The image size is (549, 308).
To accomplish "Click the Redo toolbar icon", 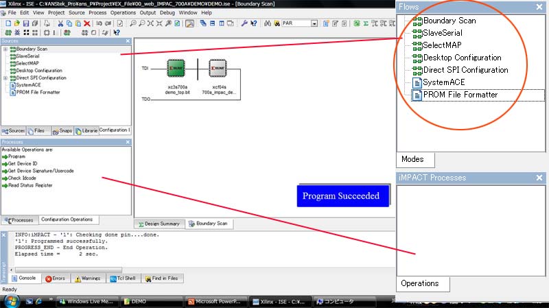I will pos(108,23).
